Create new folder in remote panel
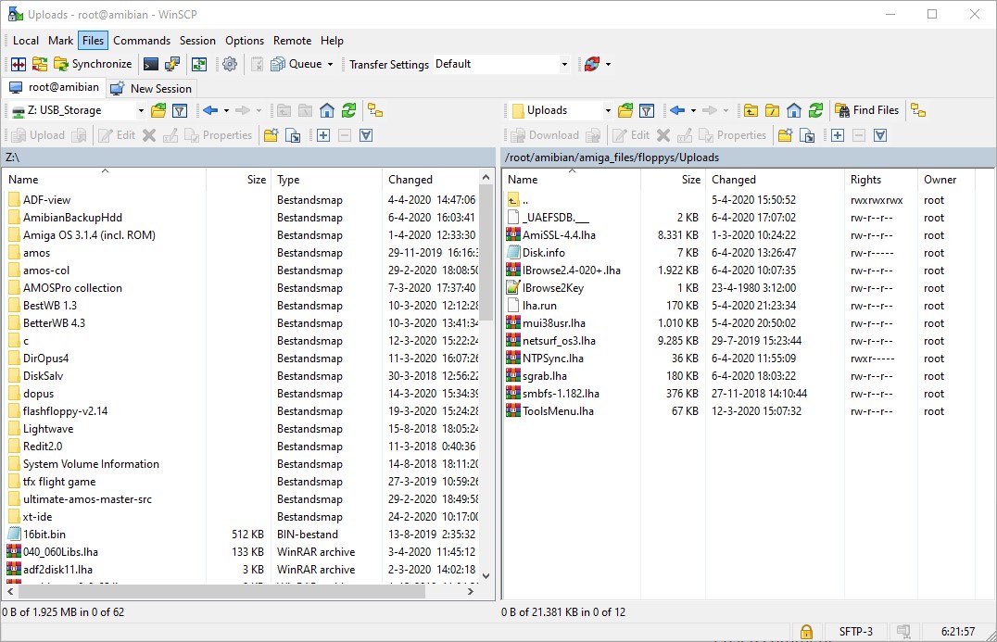997x642 pixels. (785, 135)
